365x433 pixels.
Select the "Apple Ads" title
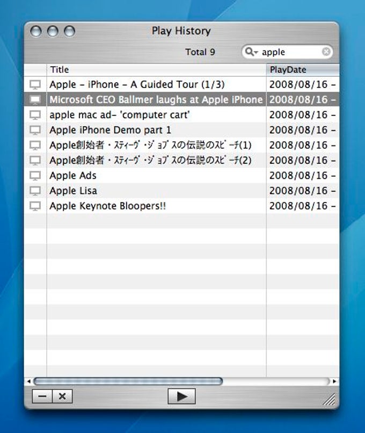pos(73,176)
